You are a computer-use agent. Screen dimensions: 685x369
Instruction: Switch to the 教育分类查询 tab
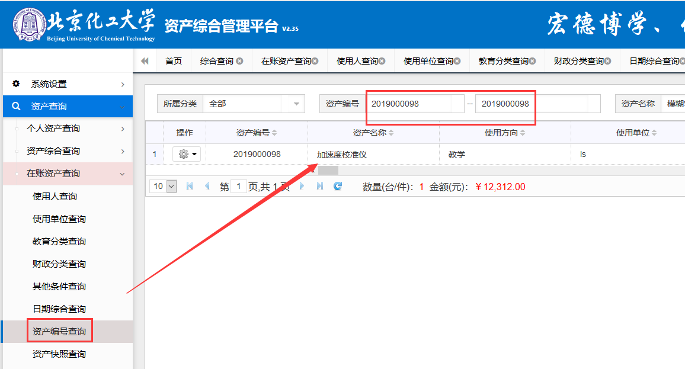pos(503,61)
